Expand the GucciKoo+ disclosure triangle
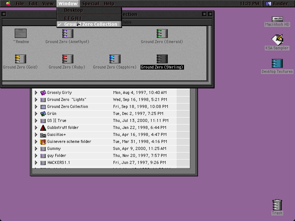Viewport: 295px width, 221px height. pos(36,134)
